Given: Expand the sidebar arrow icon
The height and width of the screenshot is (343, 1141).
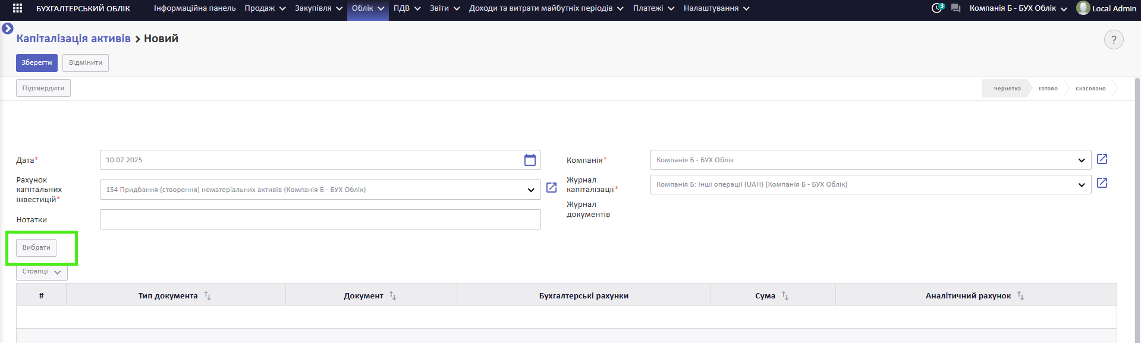Looking at the screenshot, I should coord(8,28).
